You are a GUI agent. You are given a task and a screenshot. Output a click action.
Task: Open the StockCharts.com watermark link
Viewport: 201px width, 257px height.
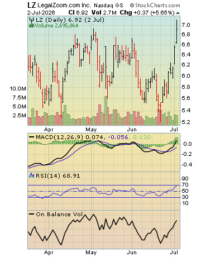[155, 6]
